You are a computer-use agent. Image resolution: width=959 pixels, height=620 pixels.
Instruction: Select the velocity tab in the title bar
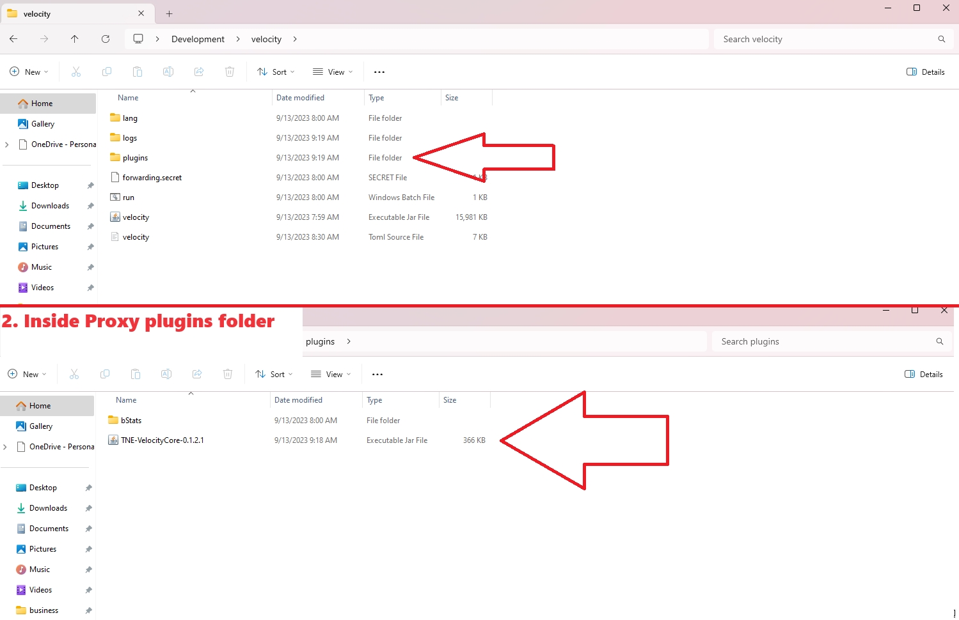(x=70, y=13)
